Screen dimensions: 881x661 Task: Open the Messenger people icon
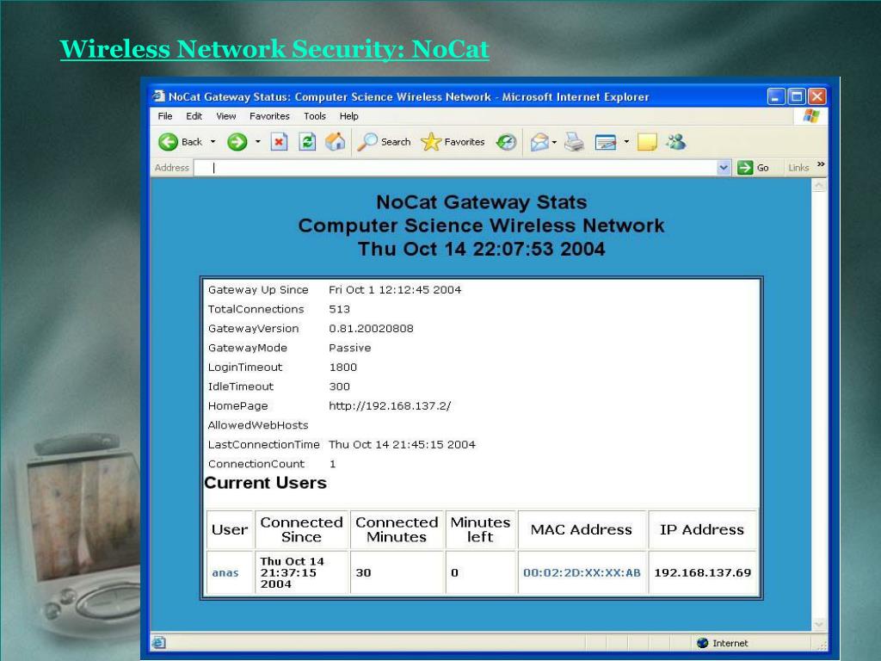(676, 142)
